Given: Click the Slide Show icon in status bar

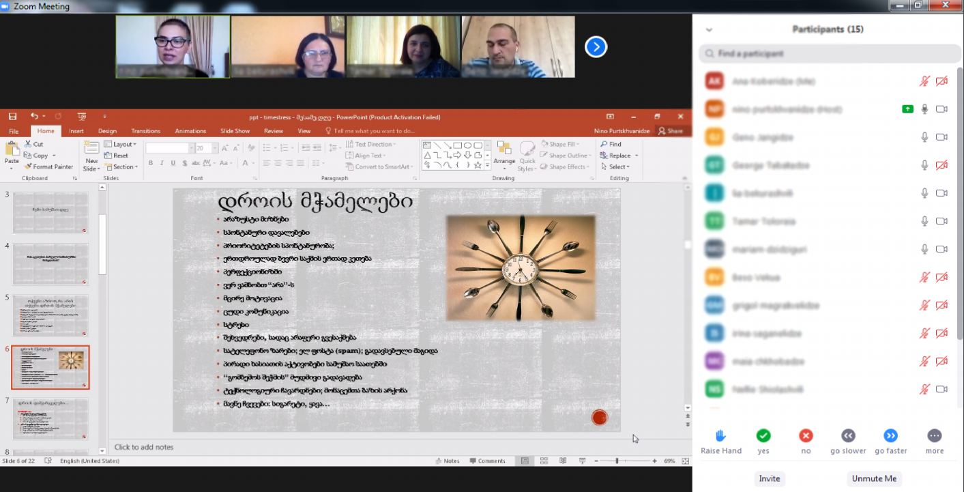Looking at the screenshot, I should pos(582,461).
